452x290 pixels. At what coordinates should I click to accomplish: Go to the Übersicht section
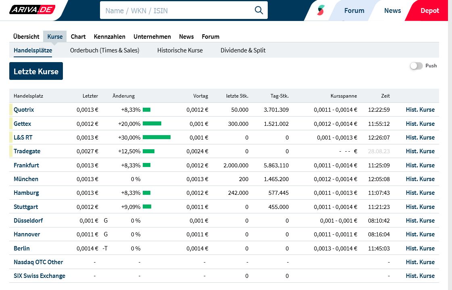click(x=26, y=36)
